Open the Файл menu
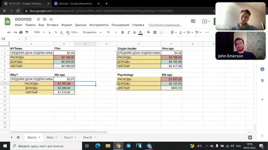This screenshot has height=150, width=268. (18, 25)
